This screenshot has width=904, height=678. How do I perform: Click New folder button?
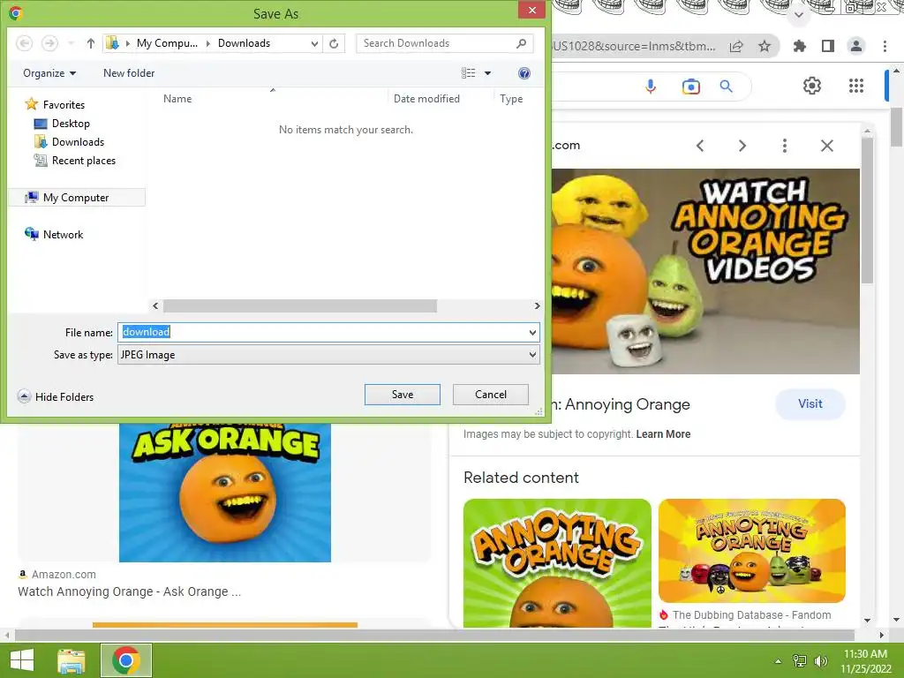[x=129, y=73]
